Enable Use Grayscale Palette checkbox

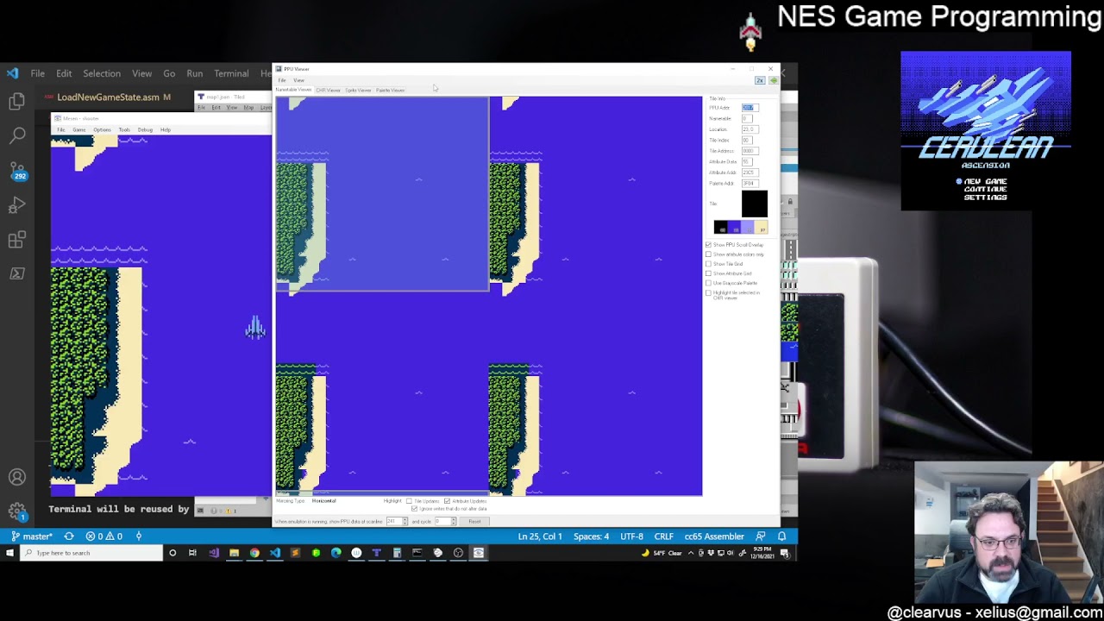point(709,283)
